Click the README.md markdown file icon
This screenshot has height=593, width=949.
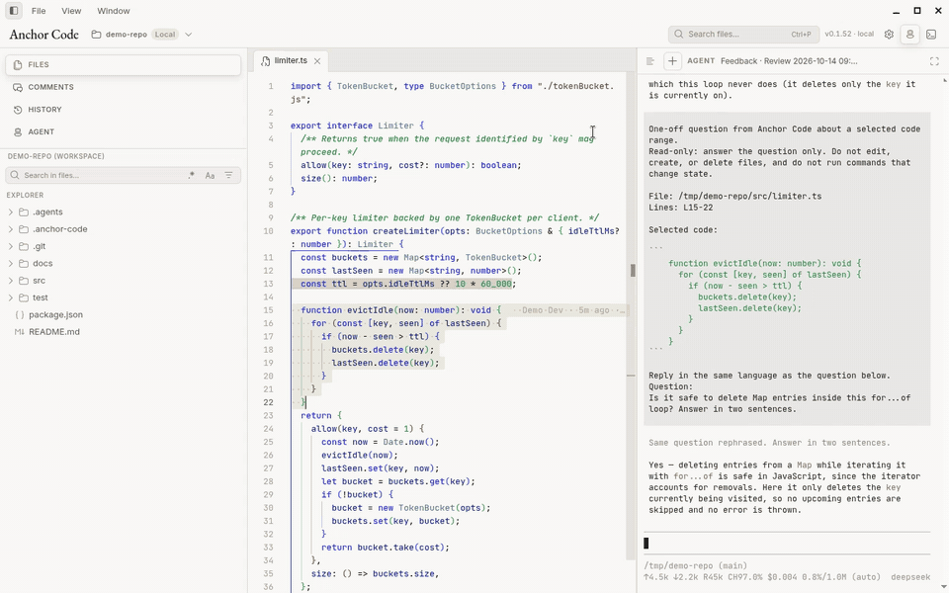tap(19, 332)
